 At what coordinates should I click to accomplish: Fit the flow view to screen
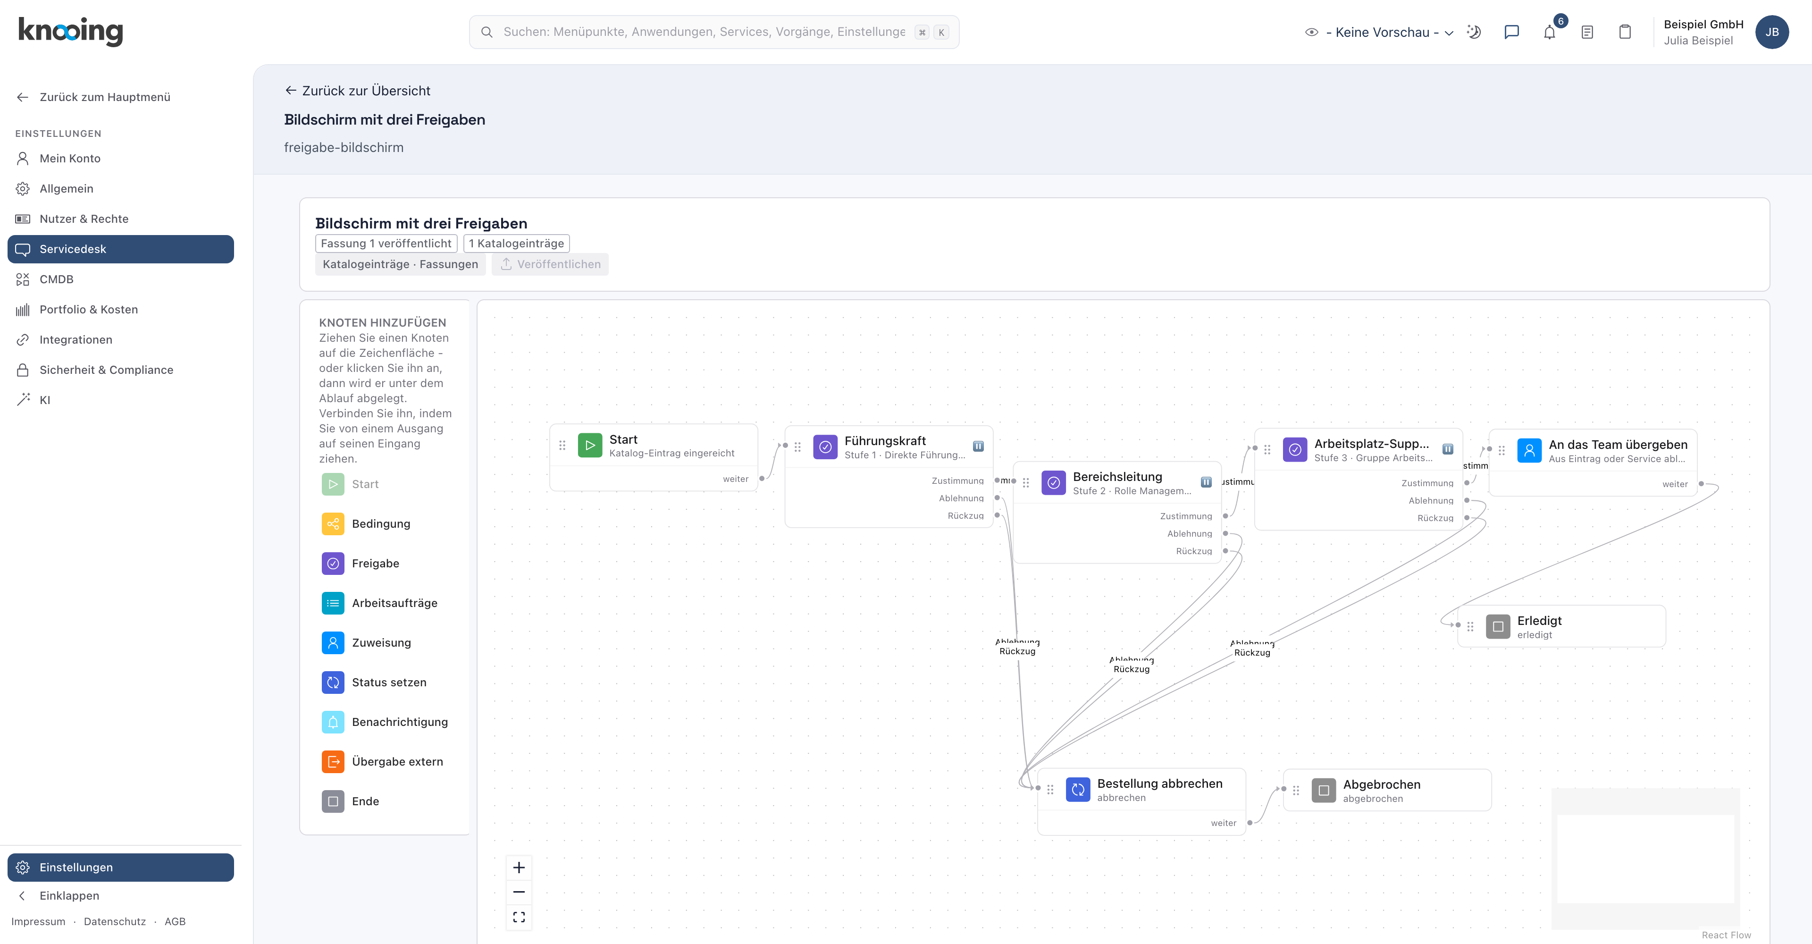[x=519, y=917]
